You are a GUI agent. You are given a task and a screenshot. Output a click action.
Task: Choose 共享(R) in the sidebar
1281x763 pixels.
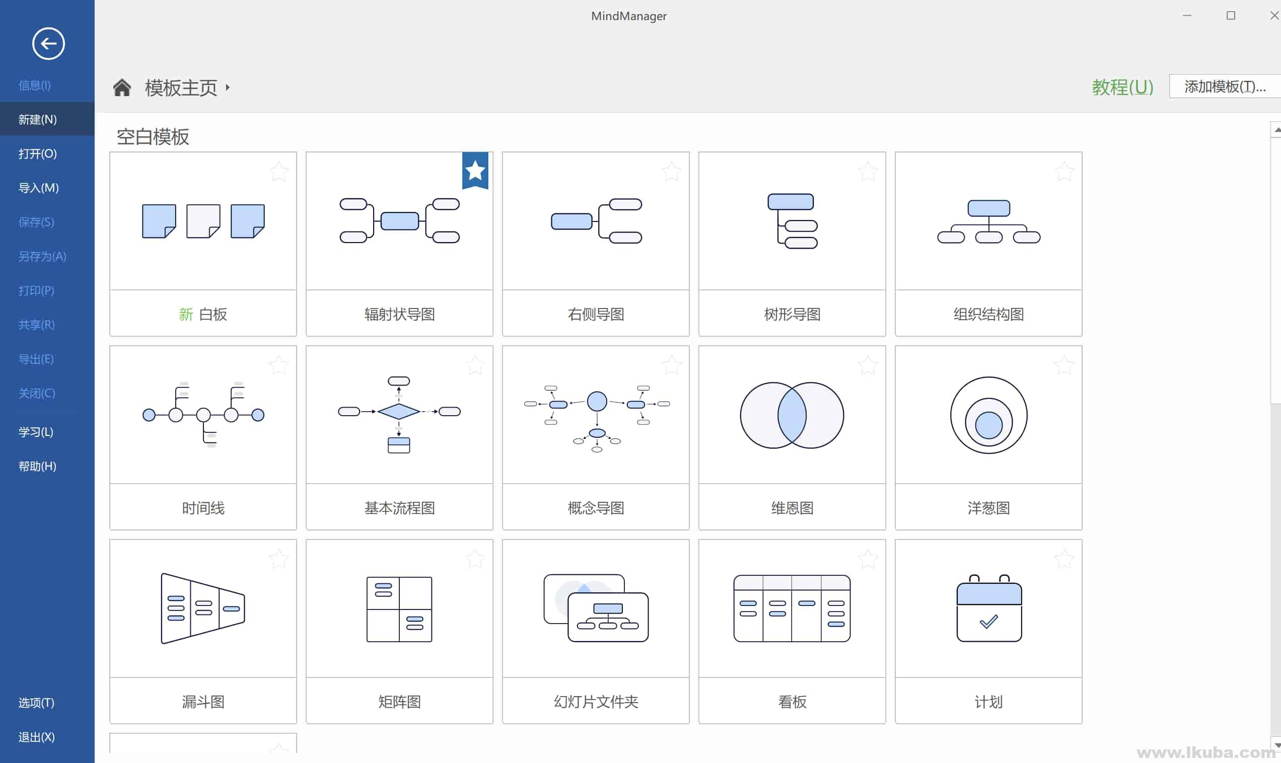[x=37, y=325]
